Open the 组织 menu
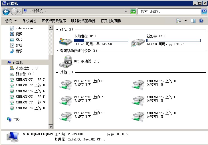The width and height of the screenshot is (208, 145). pyautogui.click(x=11, y=21)
